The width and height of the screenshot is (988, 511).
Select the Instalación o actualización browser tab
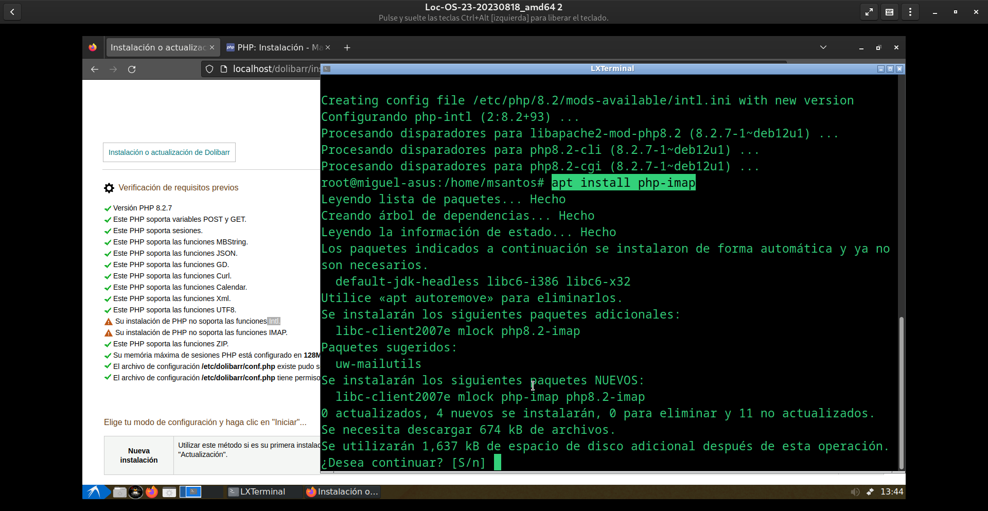158,47
